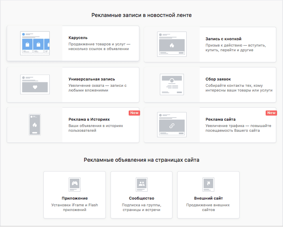
Task: Click the Внешний сайт arrow icon
Action: click(208, 184)
